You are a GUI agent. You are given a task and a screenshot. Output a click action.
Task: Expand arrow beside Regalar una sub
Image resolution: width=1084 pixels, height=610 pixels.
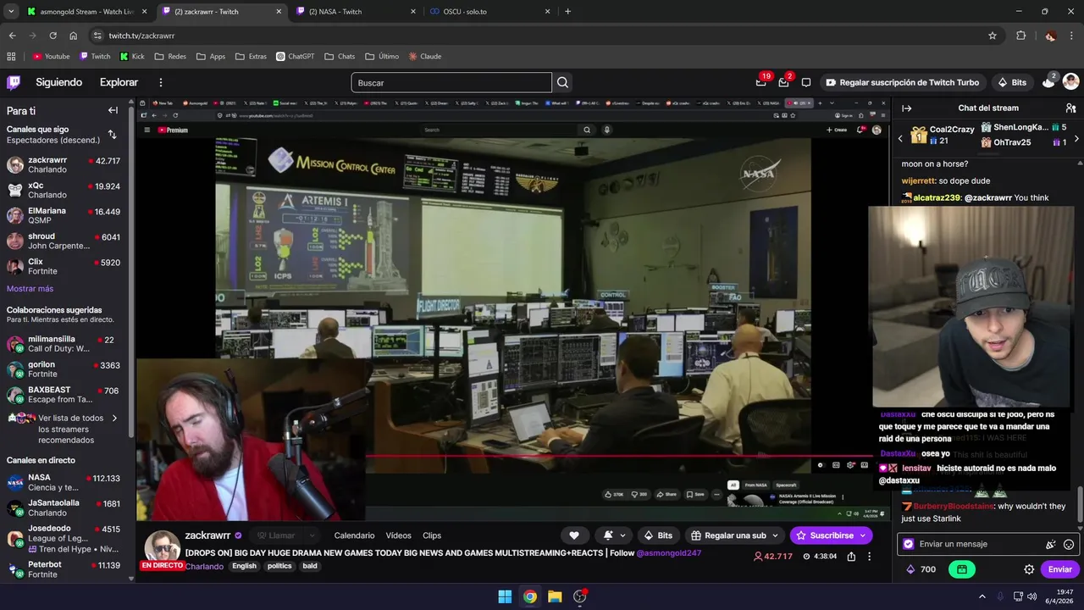tap(775, 535)
